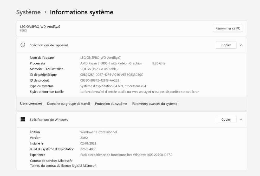
Task: Click the build number 22631.4890
Action: pos(88,149)
